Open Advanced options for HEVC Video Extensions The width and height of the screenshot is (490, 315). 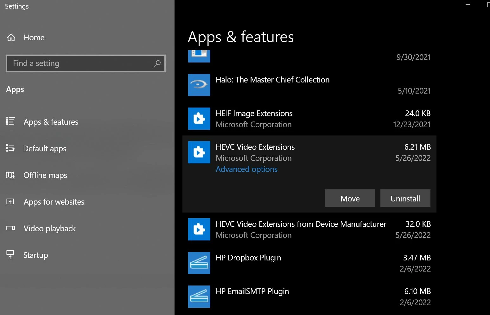(x=246, y=169)
